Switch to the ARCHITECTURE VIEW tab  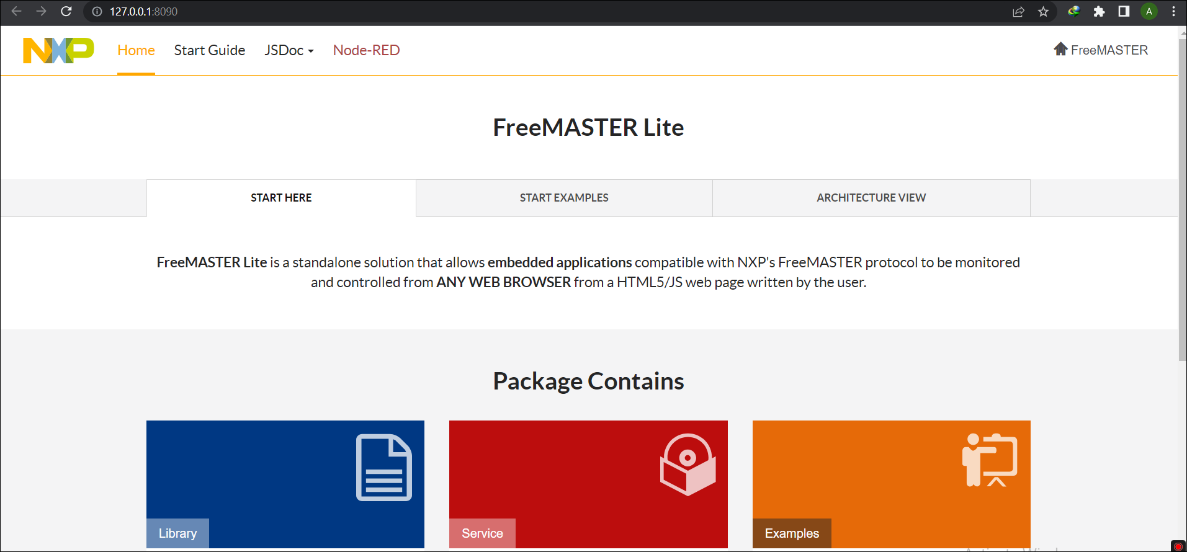pyautogui.click(x=871, y=198)
